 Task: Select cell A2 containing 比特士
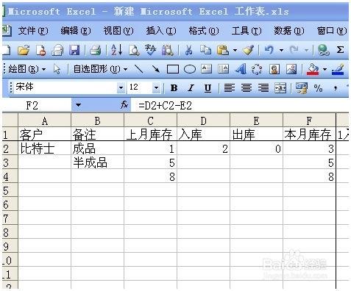(44, 148)
